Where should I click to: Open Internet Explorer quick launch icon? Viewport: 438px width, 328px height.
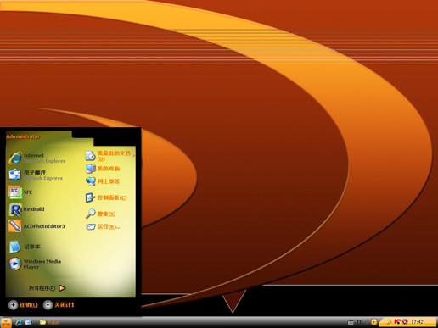point(19,322)
